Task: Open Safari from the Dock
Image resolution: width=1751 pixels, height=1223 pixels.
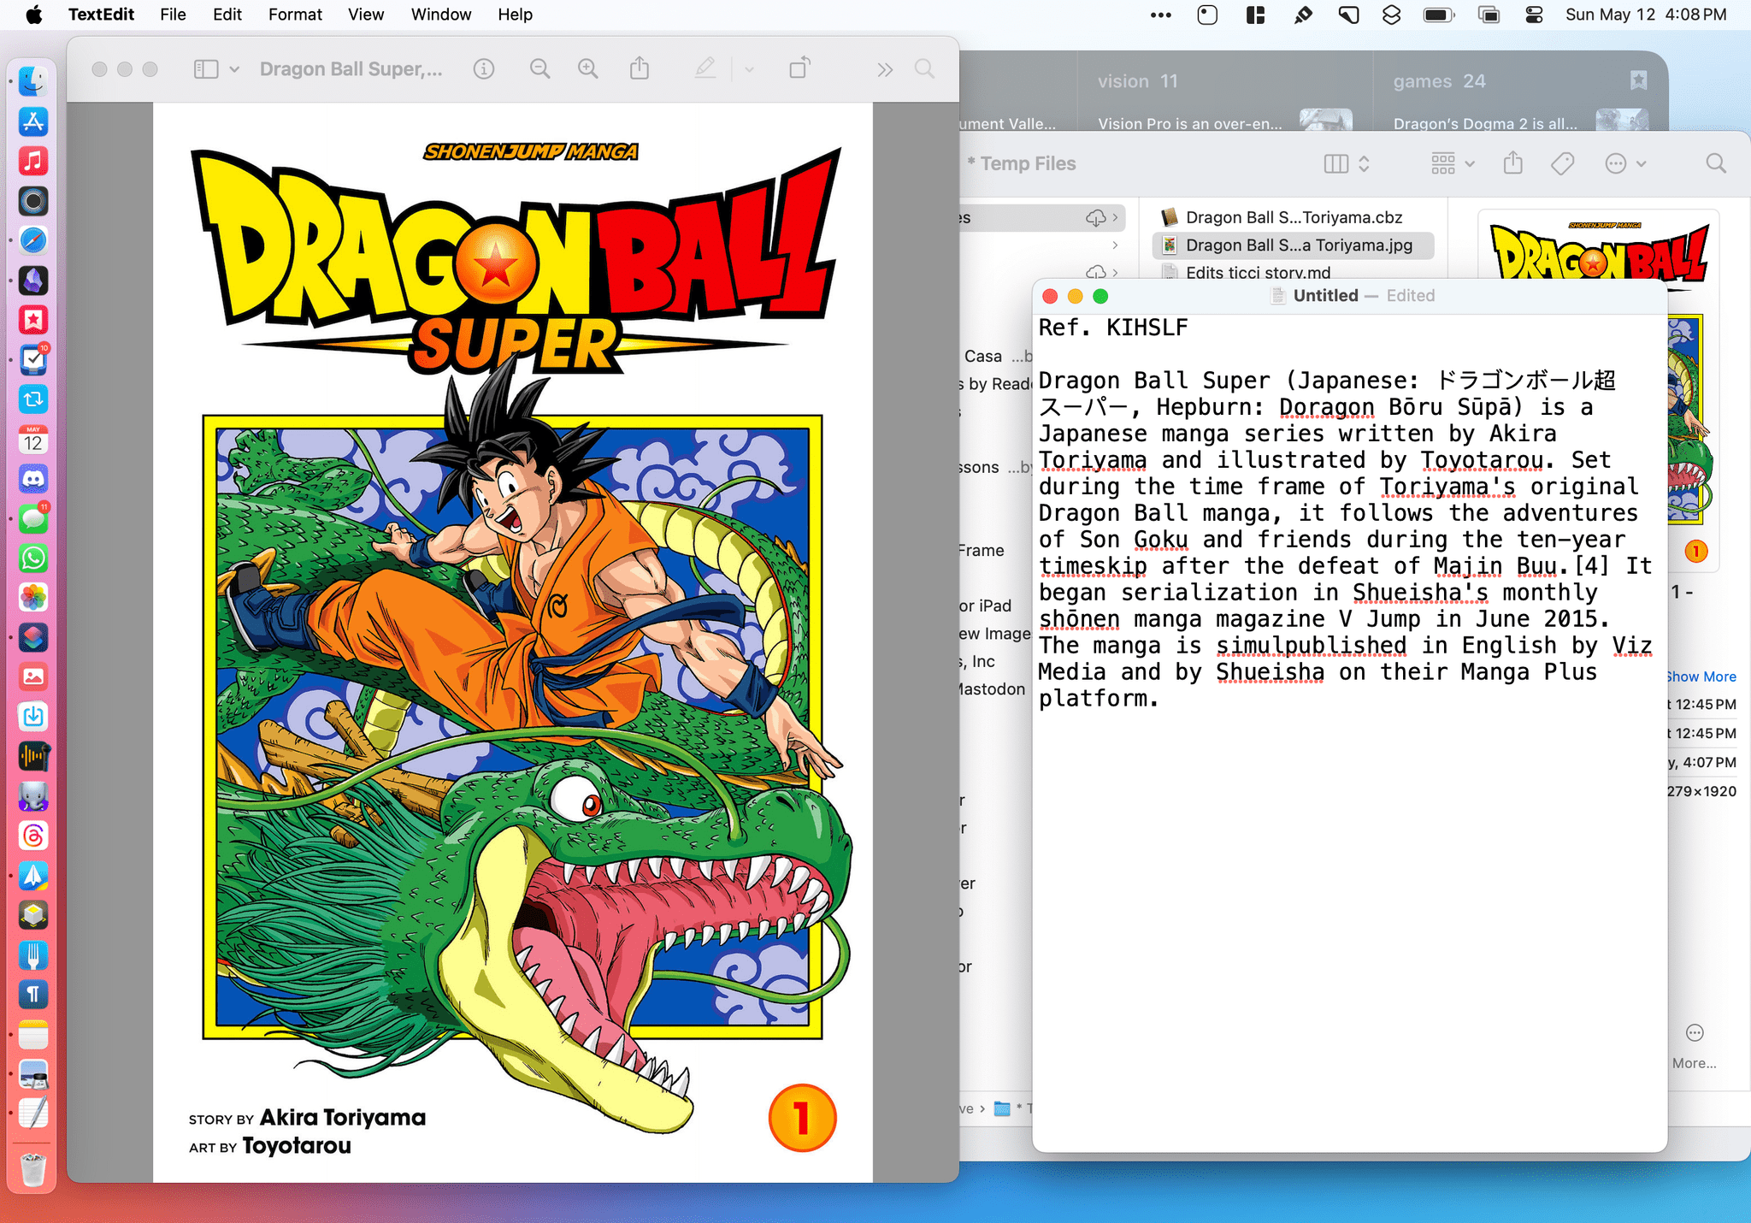Action: tap(33, 240)
